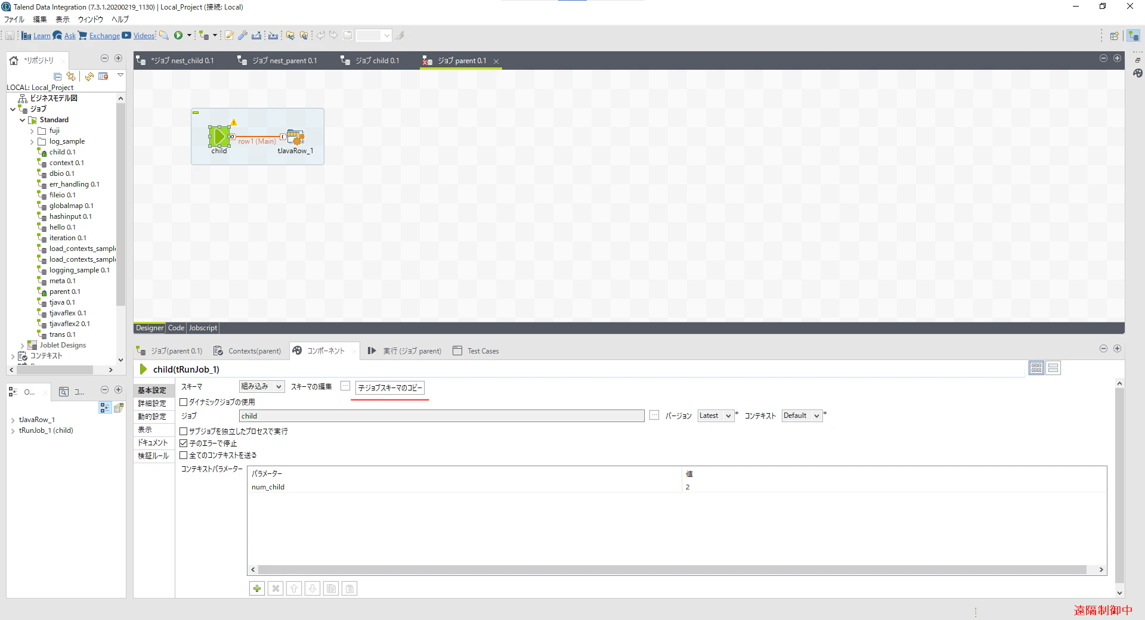Copy the selected parameter rows
Viewport: 1145px width, 620px height.
331,588
